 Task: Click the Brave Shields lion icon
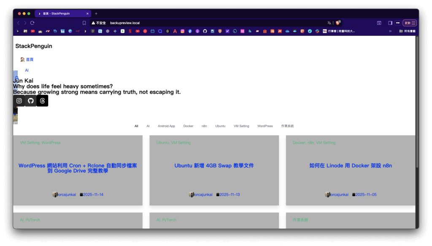(338, 23)
